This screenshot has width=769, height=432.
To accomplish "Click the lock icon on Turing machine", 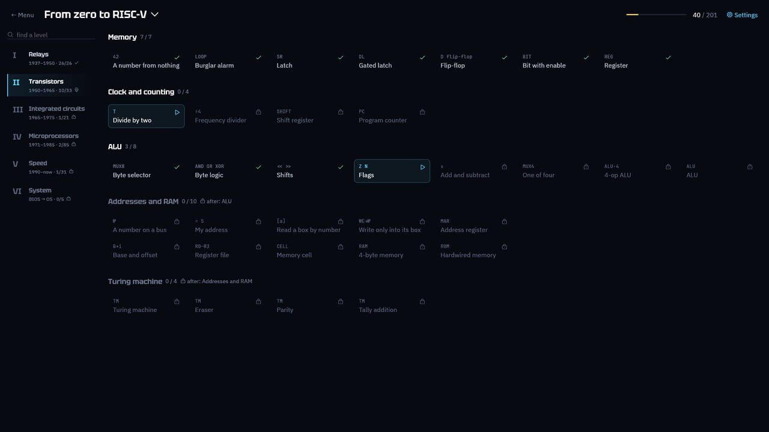I will (x=177, y=301).
